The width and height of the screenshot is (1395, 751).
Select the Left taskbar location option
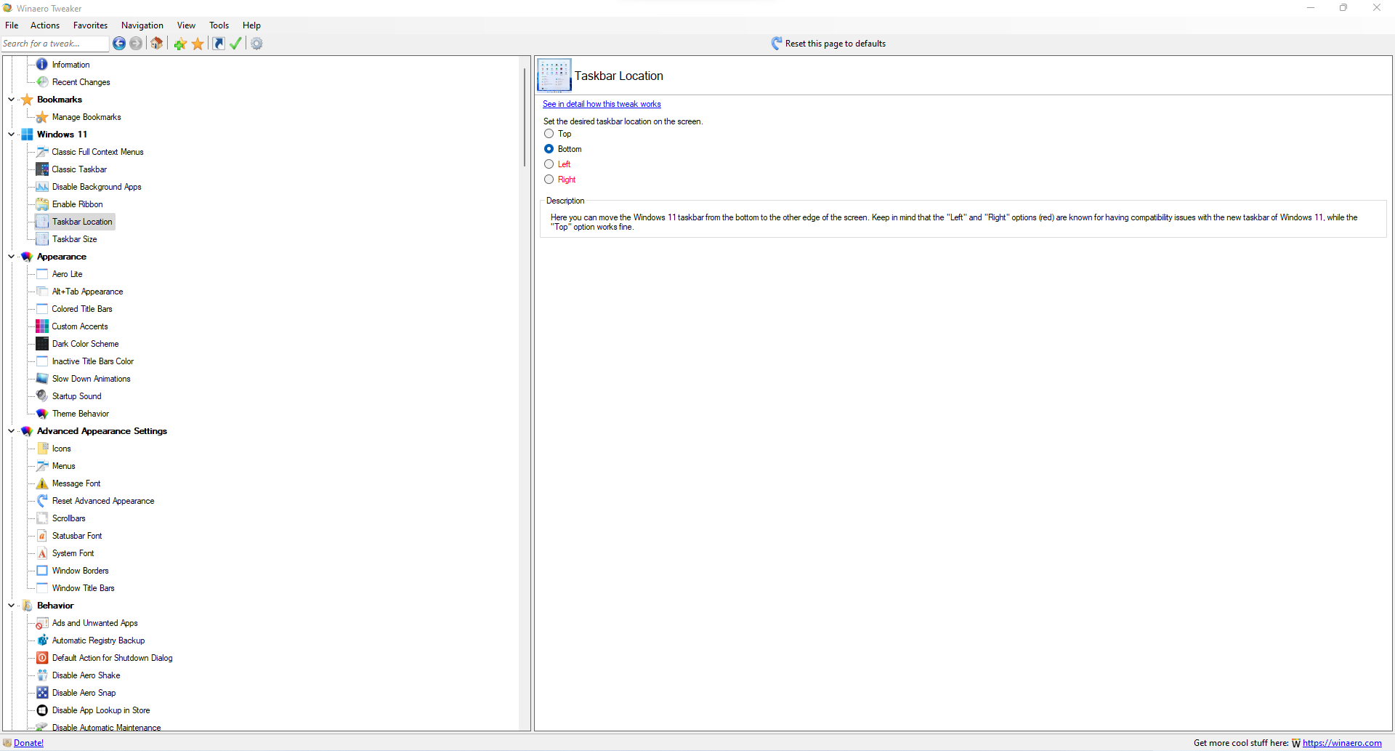549,164
